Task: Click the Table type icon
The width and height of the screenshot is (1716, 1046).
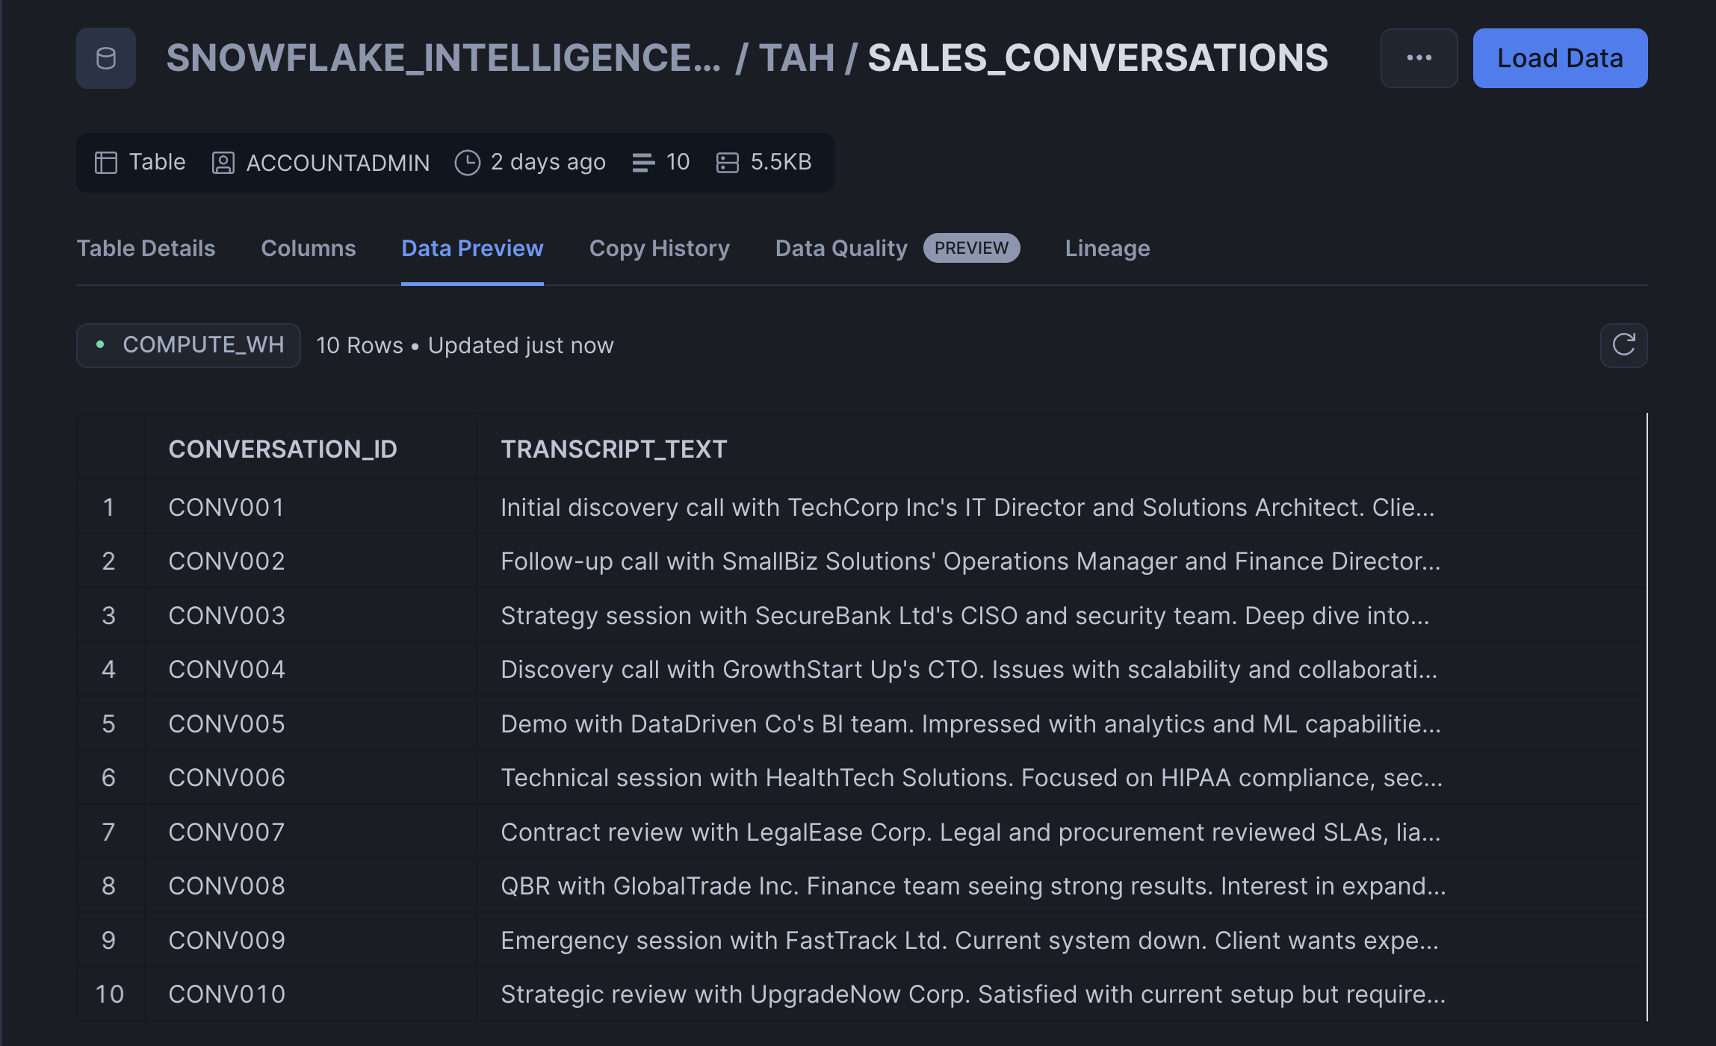Action: (106, 162)
